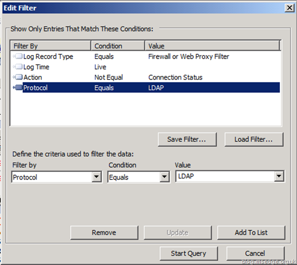Viewport: 297px width, 265px height.
Task: Click the LDAP value in highlighted row
Action: tap(156, 88)
